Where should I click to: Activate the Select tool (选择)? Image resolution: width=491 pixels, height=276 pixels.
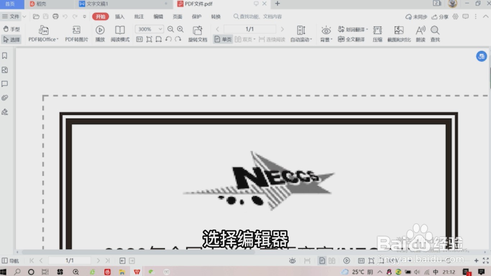coord(12,40)
